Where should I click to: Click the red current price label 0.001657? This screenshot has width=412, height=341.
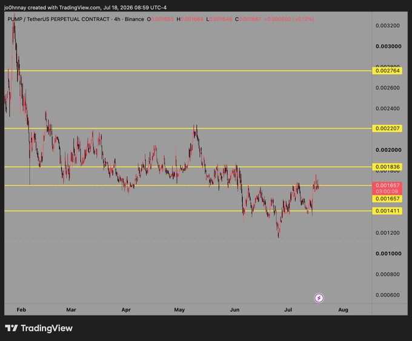point(387,185)
